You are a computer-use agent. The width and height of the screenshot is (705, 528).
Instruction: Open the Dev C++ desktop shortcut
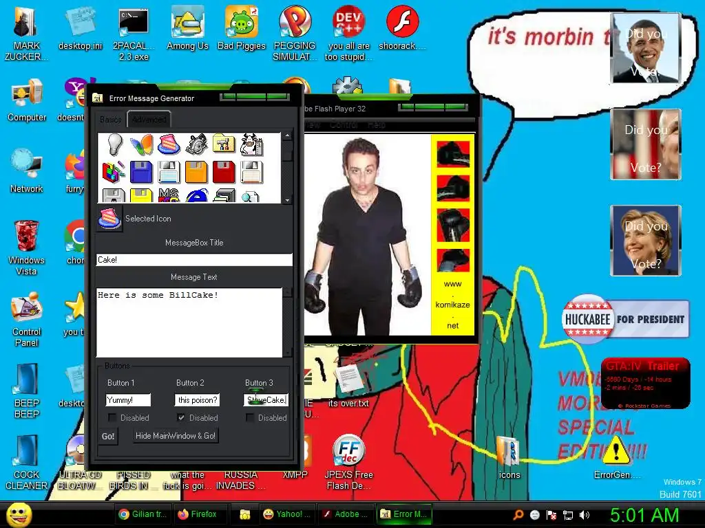tap(348, 33)
